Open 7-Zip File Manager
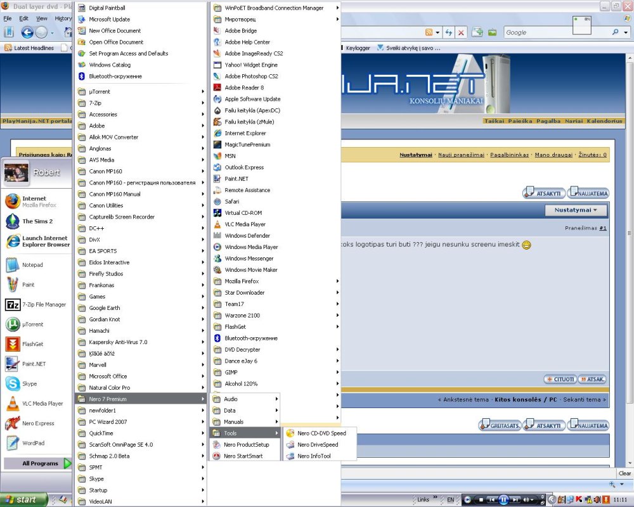634x507 pixels. click(x=36, y=304)
